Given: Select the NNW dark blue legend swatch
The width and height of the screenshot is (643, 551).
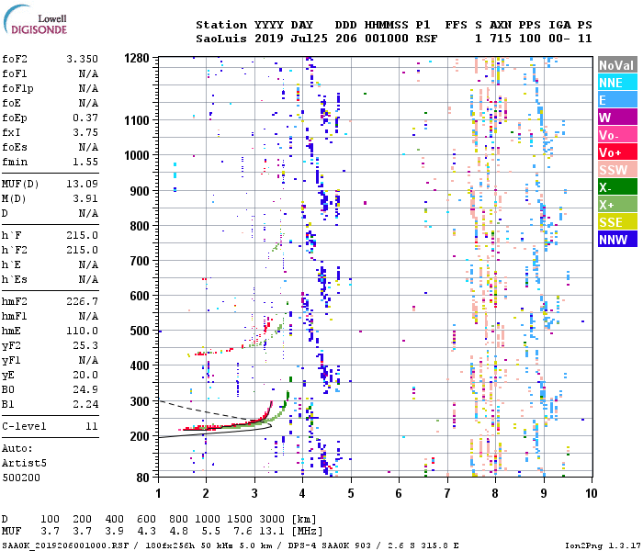Looking at the screenshot, I should tap(617, 240).
